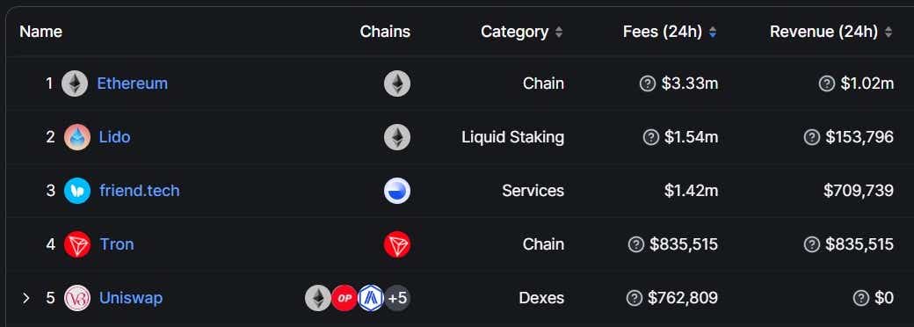
Task: Click the Ethereum logo icon beside its name
Action: 75,84
